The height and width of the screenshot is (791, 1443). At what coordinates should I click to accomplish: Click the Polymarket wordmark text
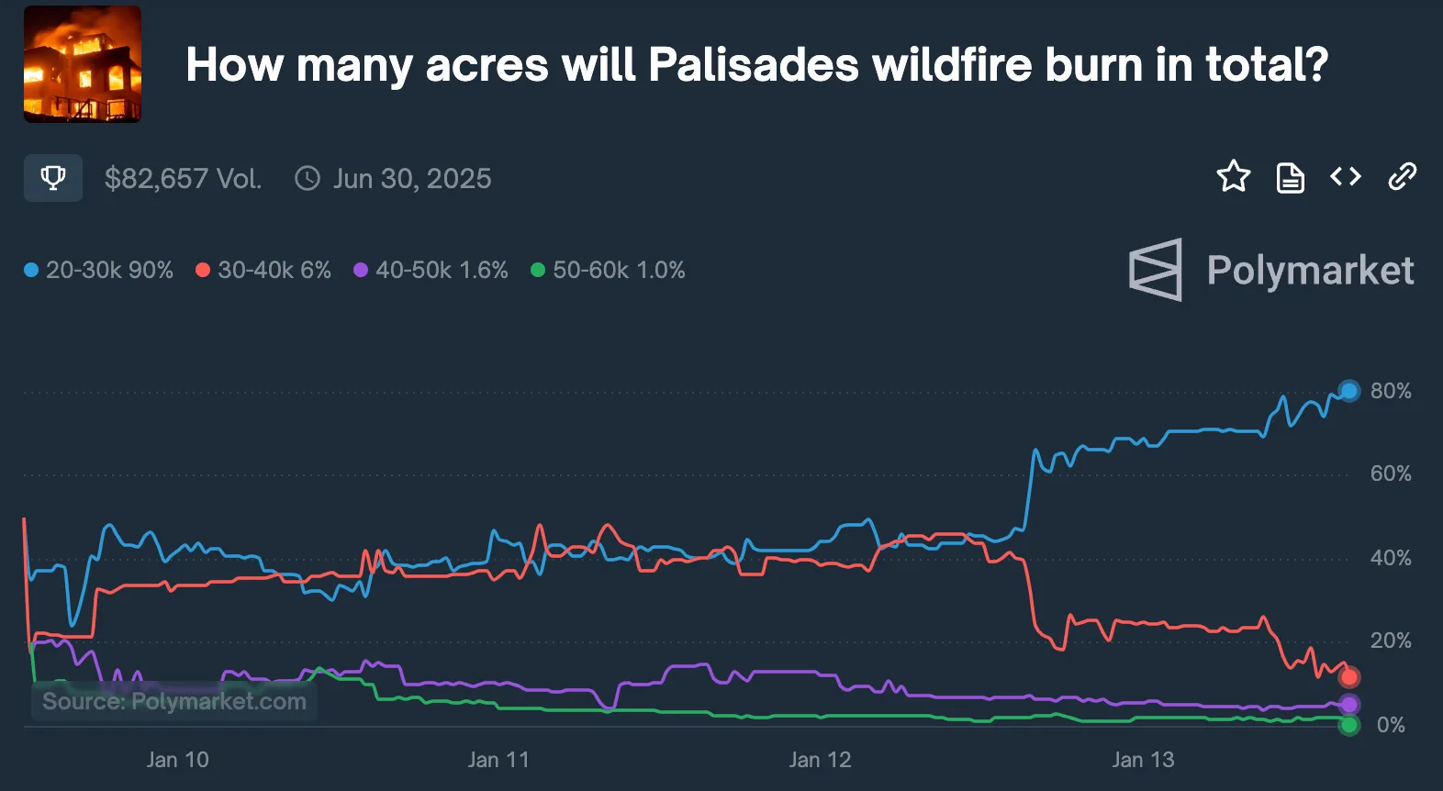coord(1311,270)
